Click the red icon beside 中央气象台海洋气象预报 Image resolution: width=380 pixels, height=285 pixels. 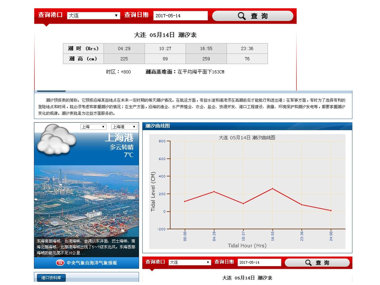tap(60, 263)
